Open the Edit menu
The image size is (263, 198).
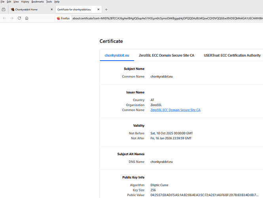[9, 2]
